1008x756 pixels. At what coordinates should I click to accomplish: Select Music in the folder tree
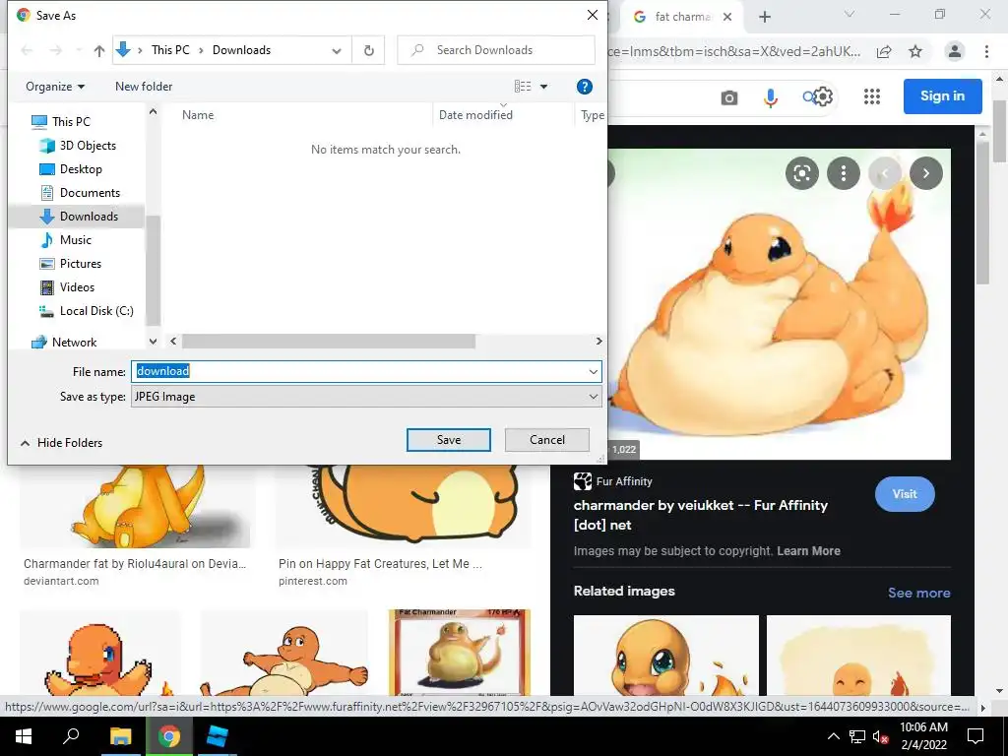tap(66, 240)
